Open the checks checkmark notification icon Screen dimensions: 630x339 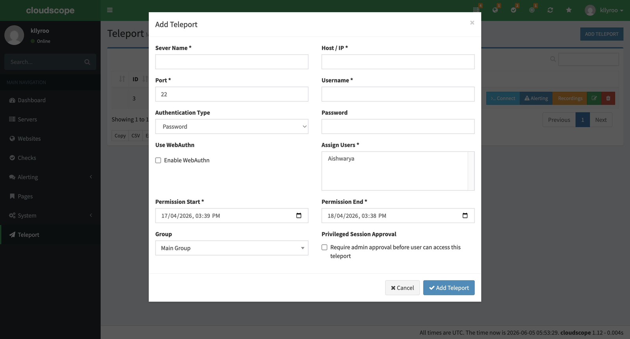coord(513,10)
